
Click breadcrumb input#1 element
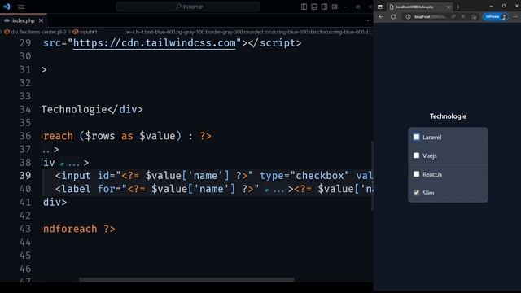(x=85, y=32)
